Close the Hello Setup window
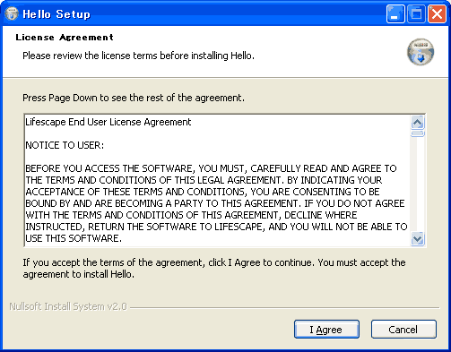Screen dimensions: 451x352 [437, 13]
